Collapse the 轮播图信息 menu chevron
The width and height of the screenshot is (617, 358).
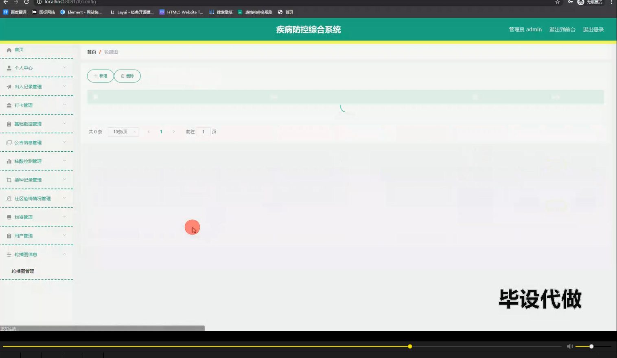point(64,254)
